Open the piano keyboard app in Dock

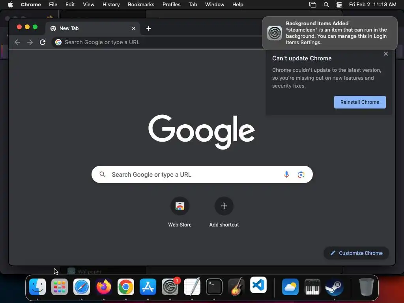312,286
